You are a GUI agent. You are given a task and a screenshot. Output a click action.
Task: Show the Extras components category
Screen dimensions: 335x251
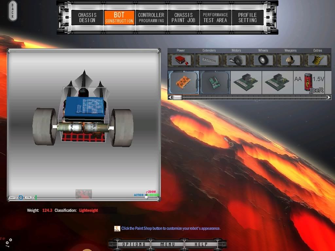317,60
